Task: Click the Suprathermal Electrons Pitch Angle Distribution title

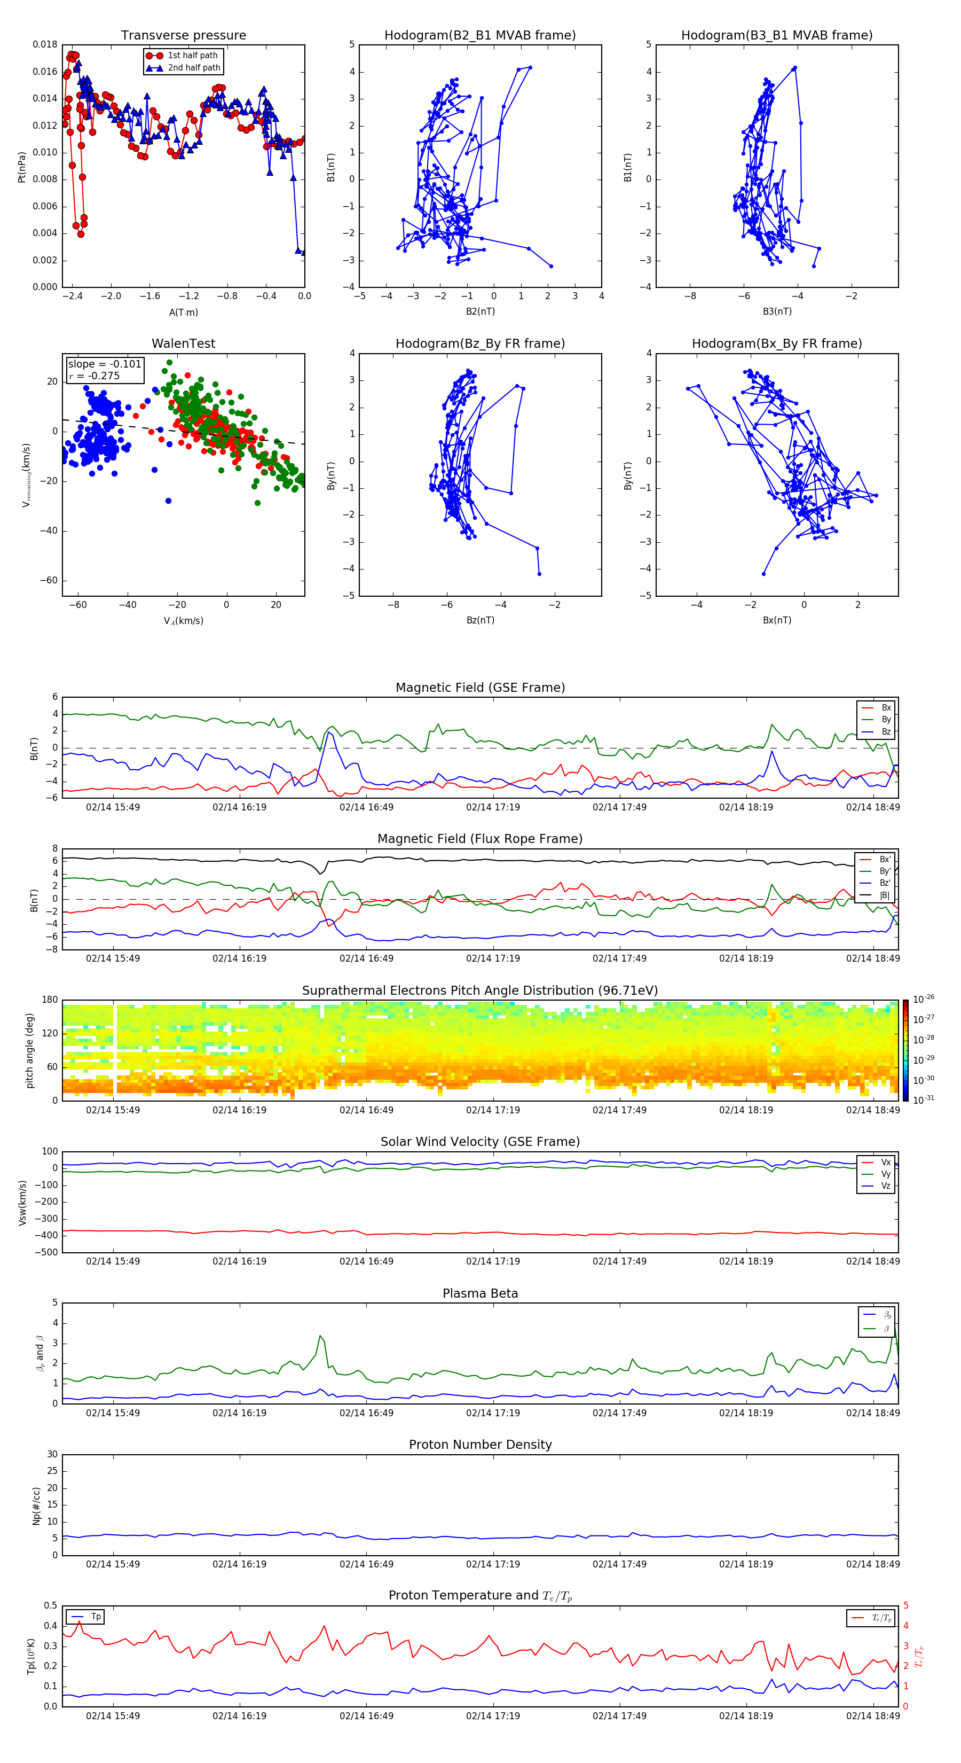Action: [480, 990]
